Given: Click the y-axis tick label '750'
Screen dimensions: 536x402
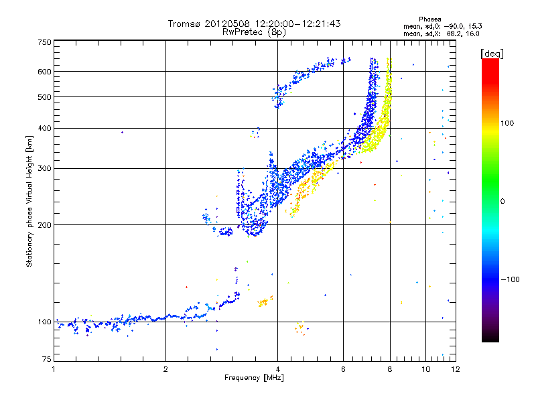Looking at the screenshot, I should click(x=45, y=42).
